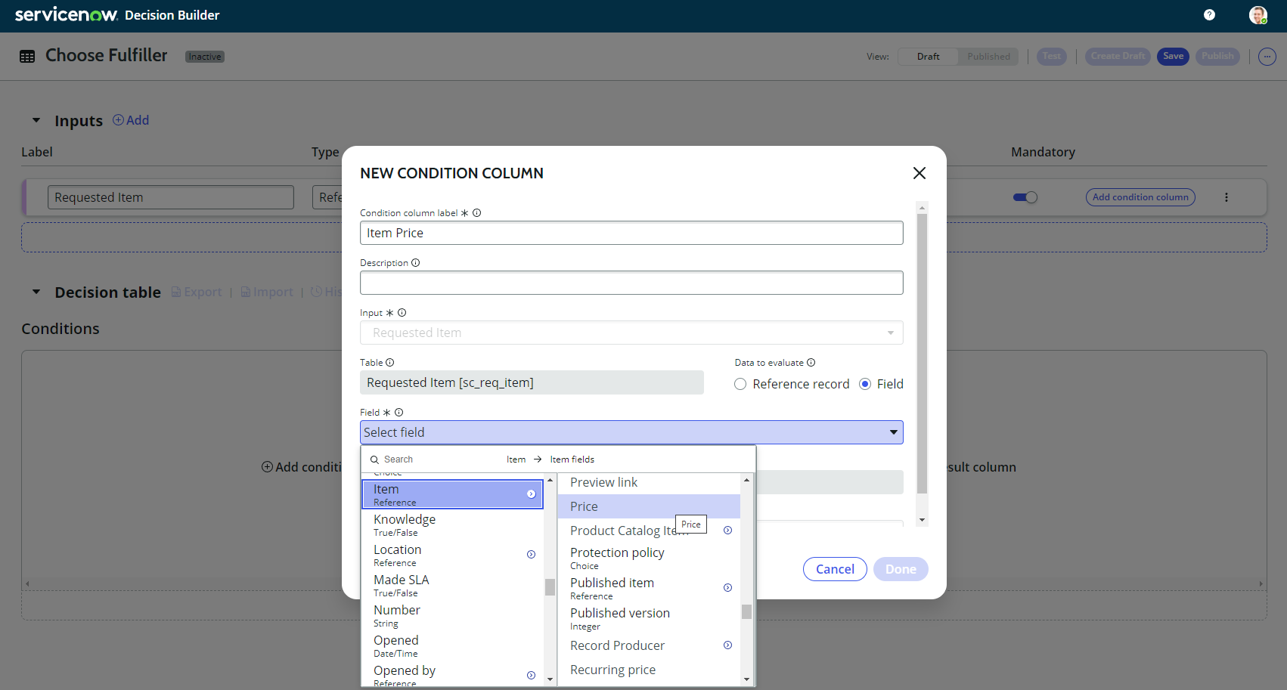
Task: Click the Save button
Action: 1173,57
